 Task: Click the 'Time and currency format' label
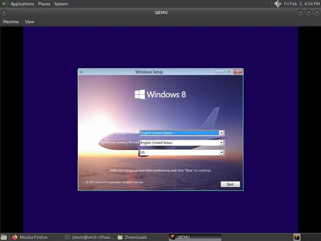[x=120, y=142]
